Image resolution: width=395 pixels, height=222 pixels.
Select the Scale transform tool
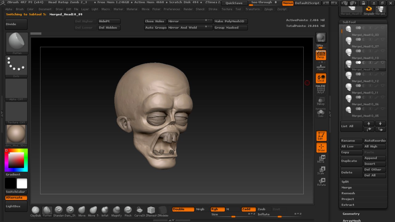(x=321, y=171)
